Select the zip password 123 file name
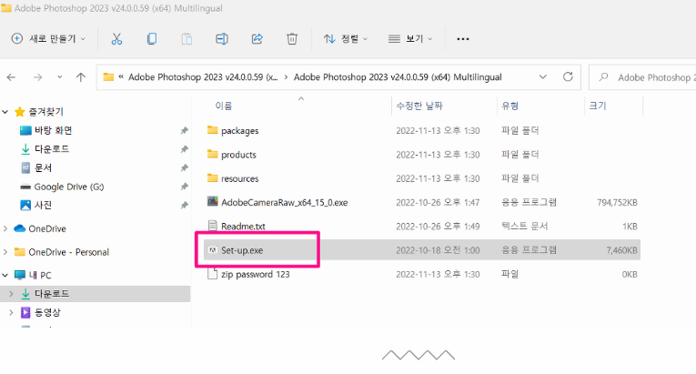The width and height of the screenshot is (696, 374). click(256, 275)
